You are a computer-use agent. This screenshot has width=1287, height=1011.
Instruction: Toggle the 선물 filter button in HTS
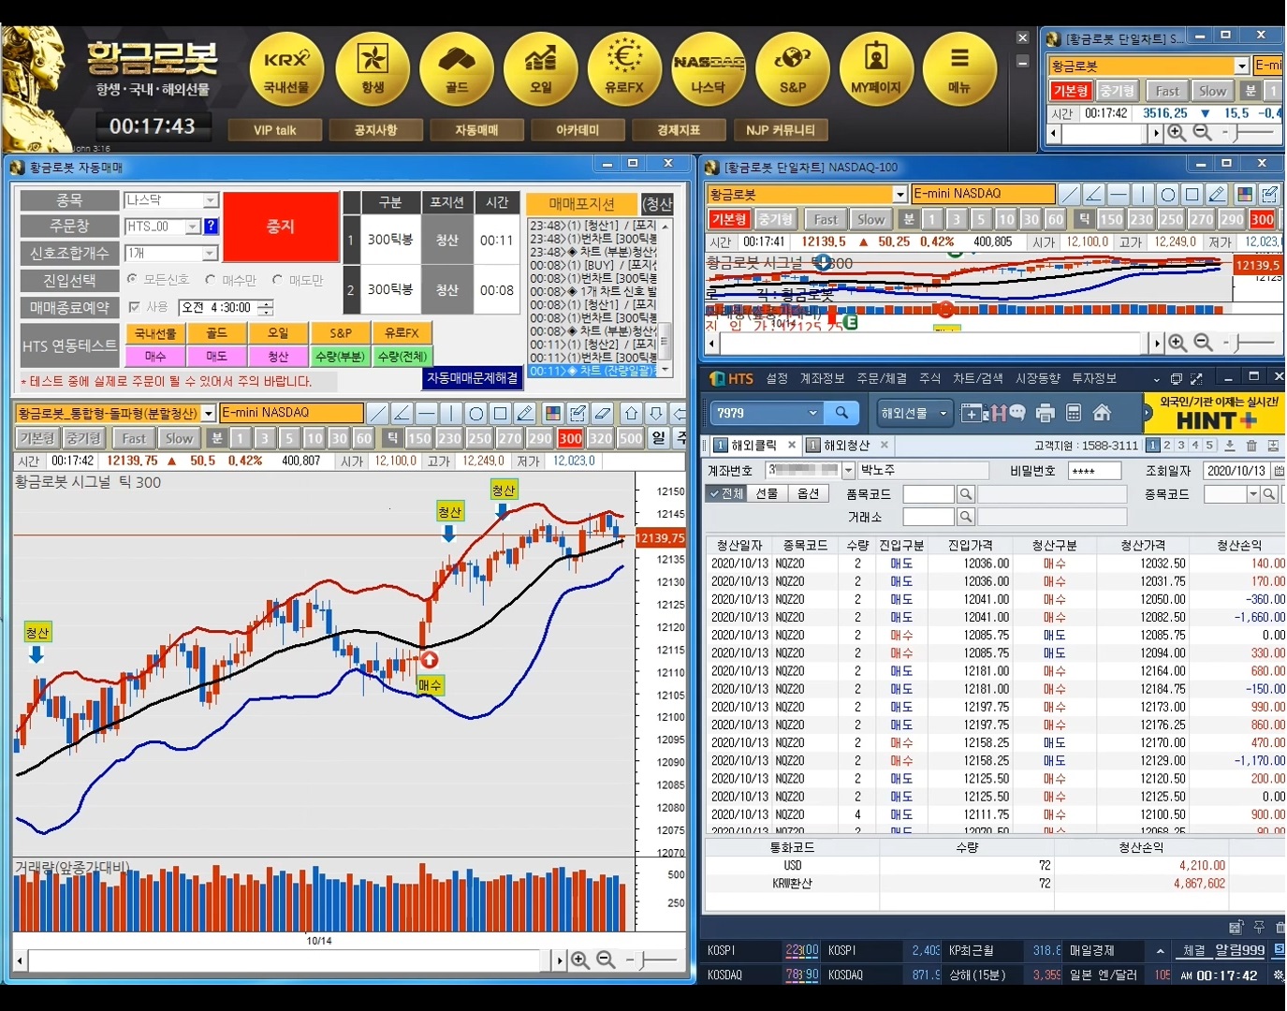[x=768, y=493]
